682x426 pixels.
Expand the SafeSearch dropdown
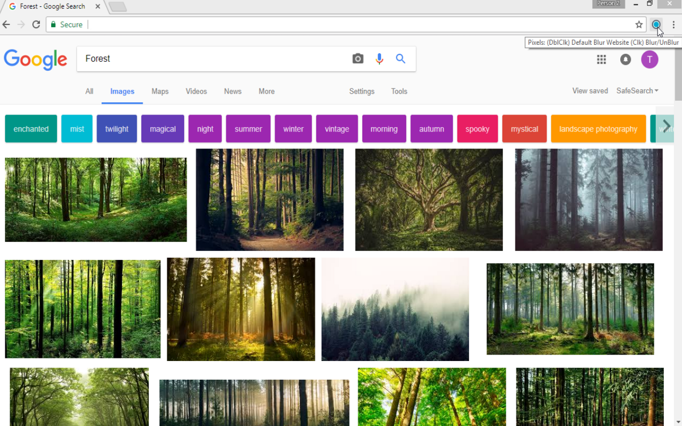637,91
